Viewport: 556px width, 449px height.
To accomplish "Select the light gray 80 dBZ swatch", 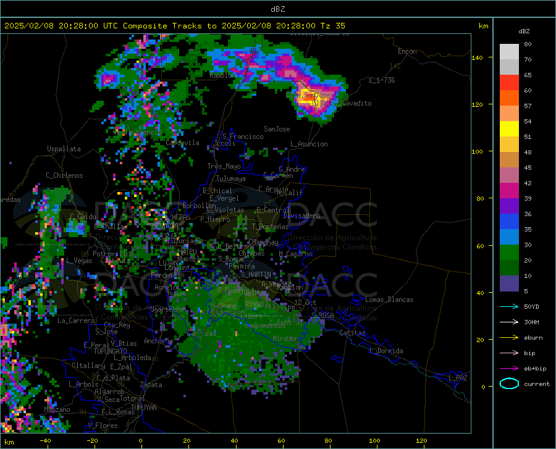I will pos(509,51).
